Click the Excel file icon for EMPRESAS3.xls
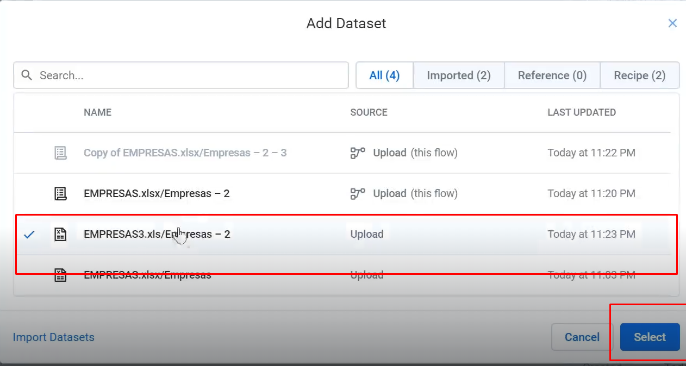Screen dimensions: 686x366 point(60,234)
